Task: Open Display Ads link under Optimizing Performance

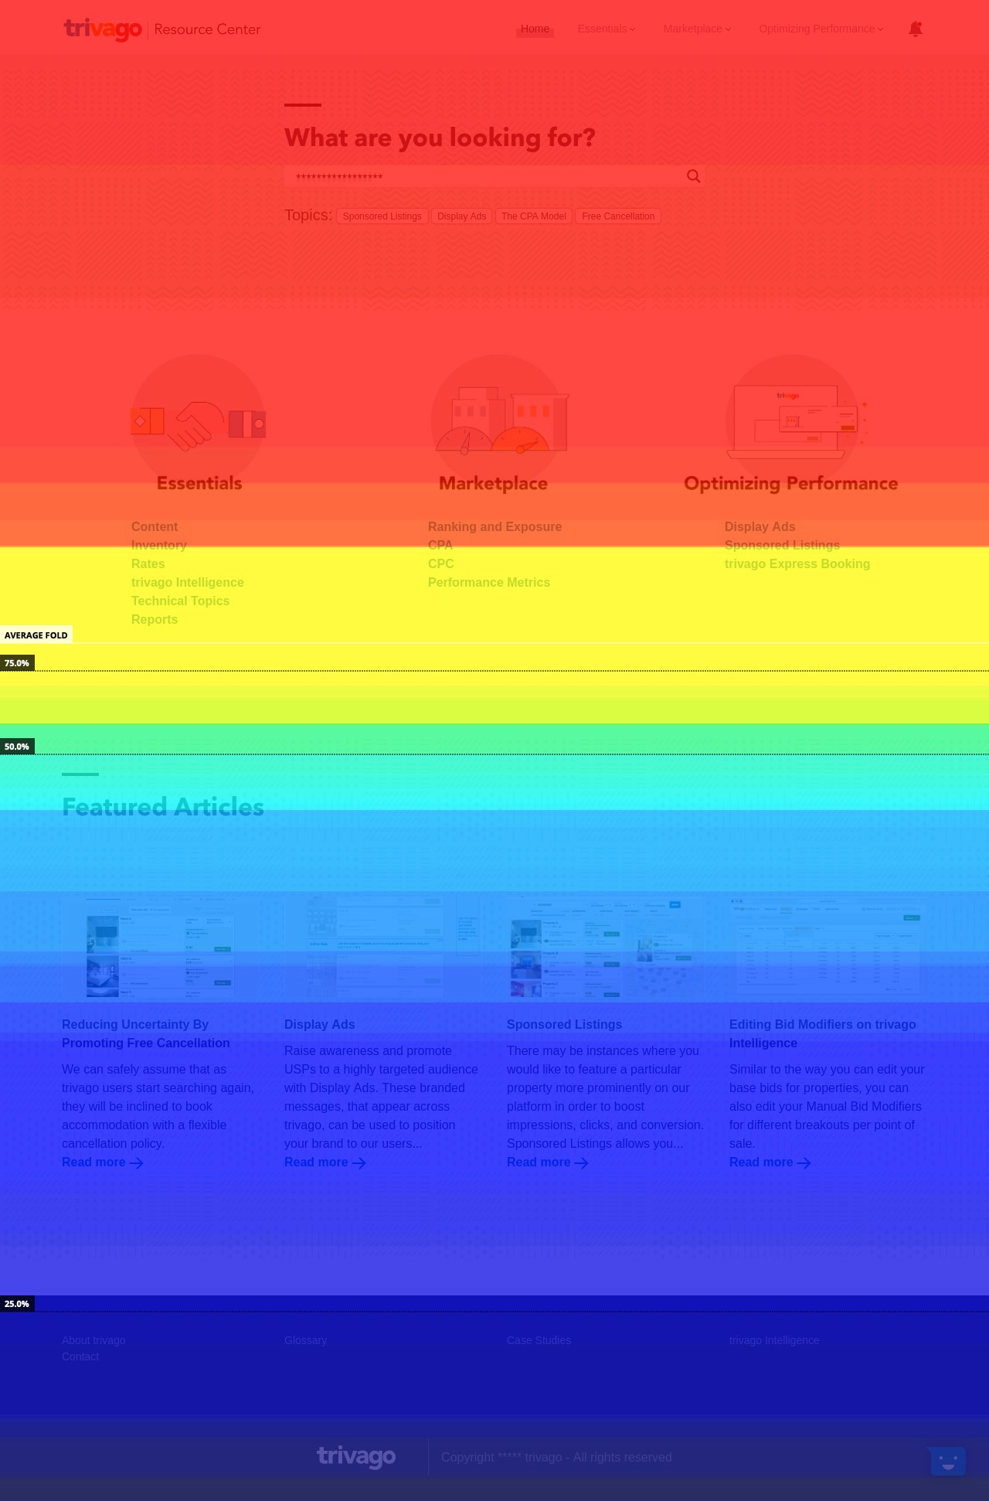Action: [760, 526]
